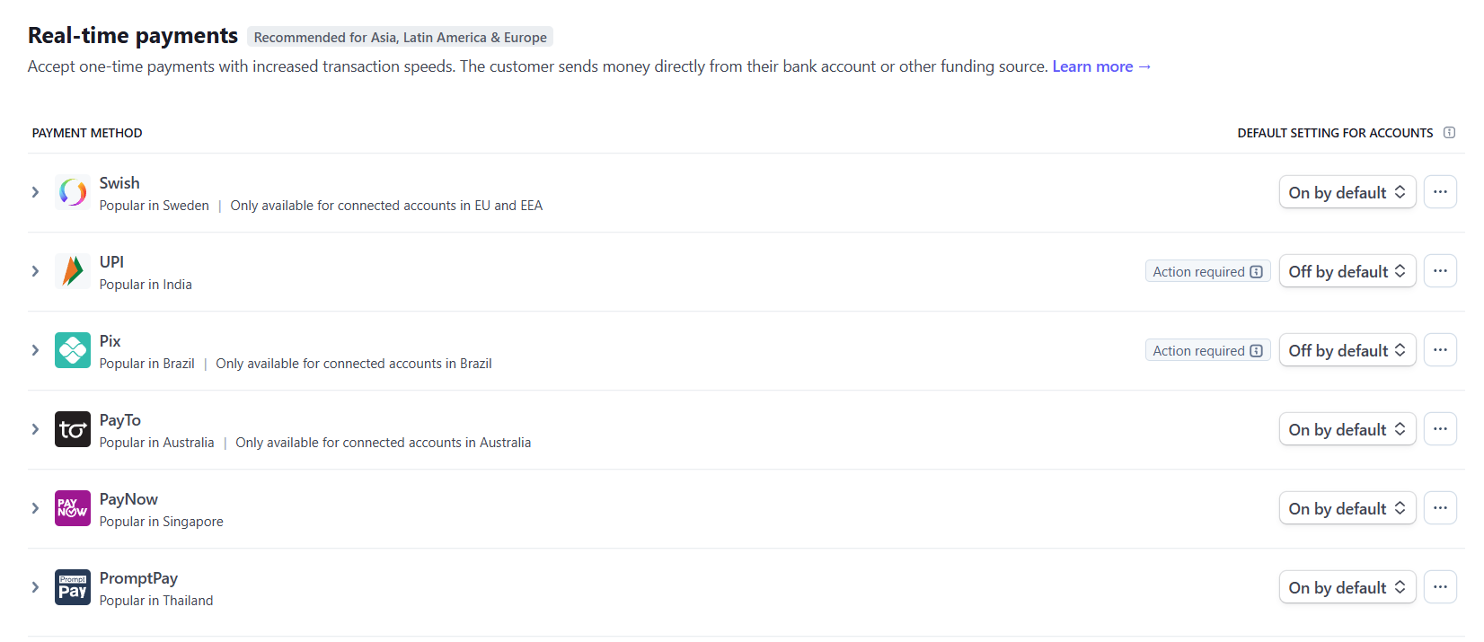Follow the 'Learn more' link

coord(1100,66)
